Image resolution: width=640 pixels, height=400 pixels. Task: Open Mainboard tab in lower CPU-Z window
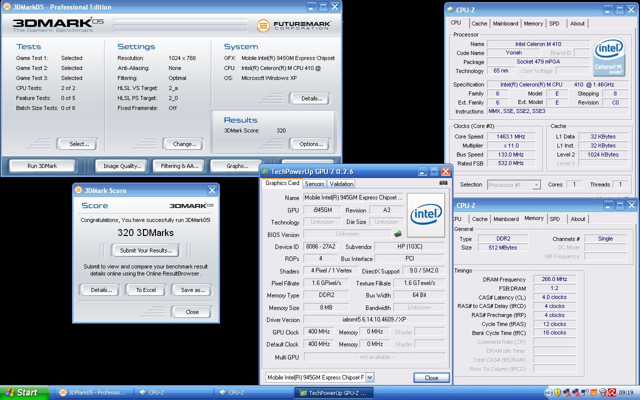point(506,219)
